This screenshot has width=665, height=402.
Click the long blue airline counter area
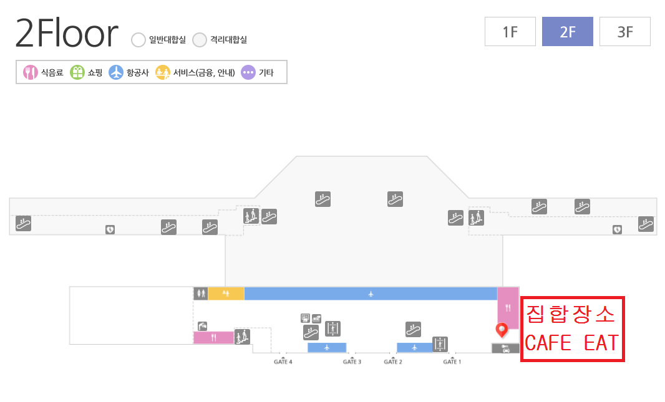coord(371,294)
